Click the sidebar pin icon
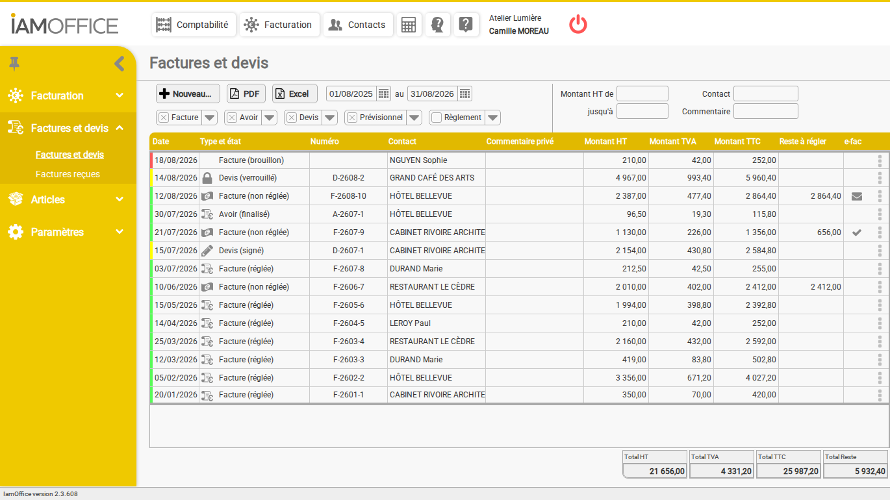Screen dimensions: 890x500 14,63
